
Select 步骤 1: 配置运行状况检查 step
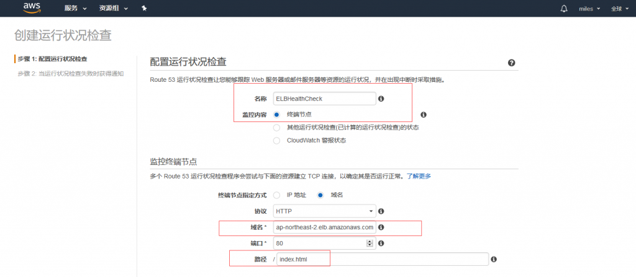(x=52, y=59)
